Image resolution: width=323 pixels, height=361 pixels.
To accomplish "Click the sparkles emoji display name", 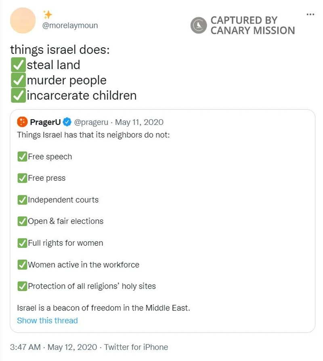I will pos(48,15).
